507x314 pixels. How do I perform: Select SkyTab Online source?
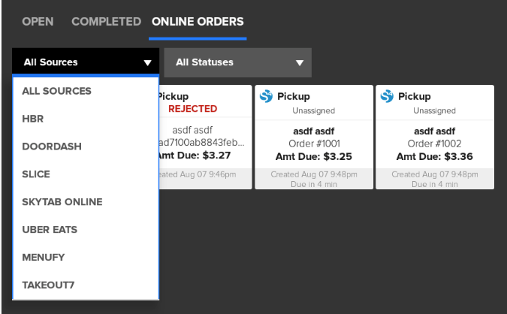click(x=62, y=202)
